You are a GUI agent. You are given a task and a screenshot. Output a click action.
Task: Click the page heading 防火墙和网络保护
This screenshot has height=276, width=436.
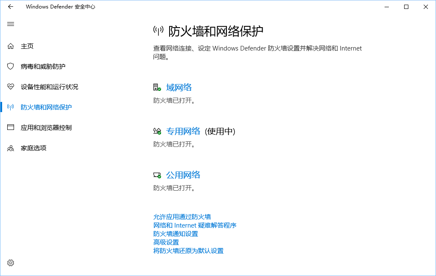[215, 31]
